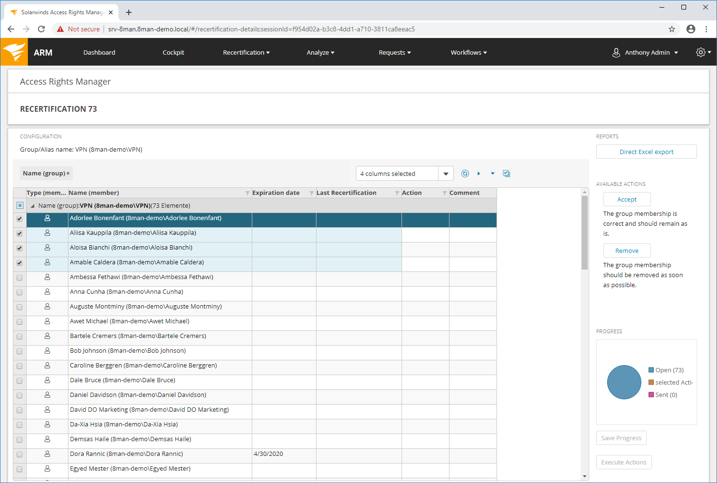Bookmark this page with the star icon
The height and width of the screenshot is (483, 717).
[x=672, y=29]
